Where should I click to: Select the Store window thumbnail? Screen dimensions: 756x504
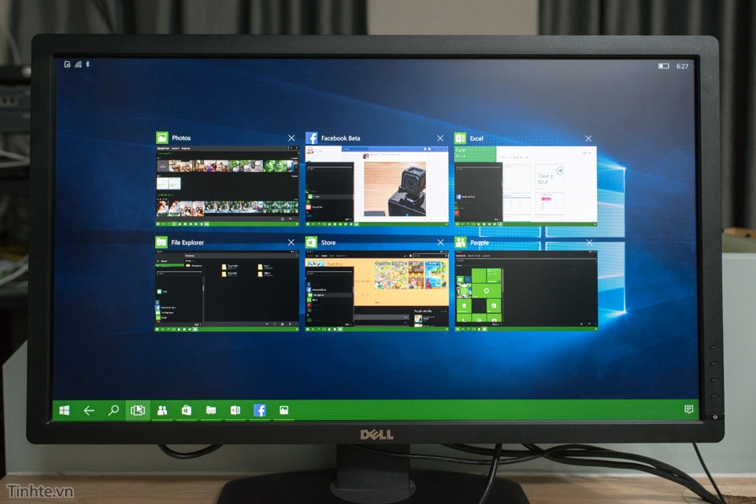(x=376, y=291)
